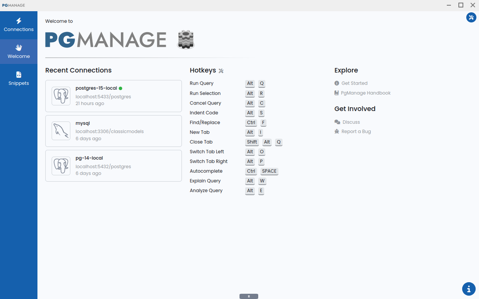Click the Get Started info icon
The width and height of the screenshot is (479, 299).
point(337,83)
